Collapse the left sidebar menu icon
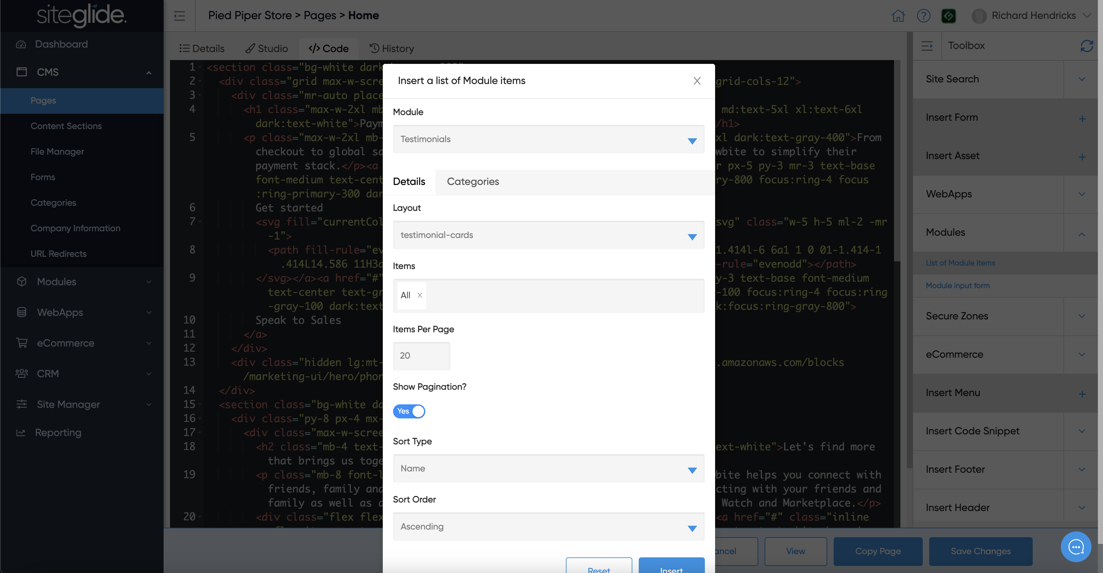Viewport: 1103px width, 573px height. pos(179,16)
